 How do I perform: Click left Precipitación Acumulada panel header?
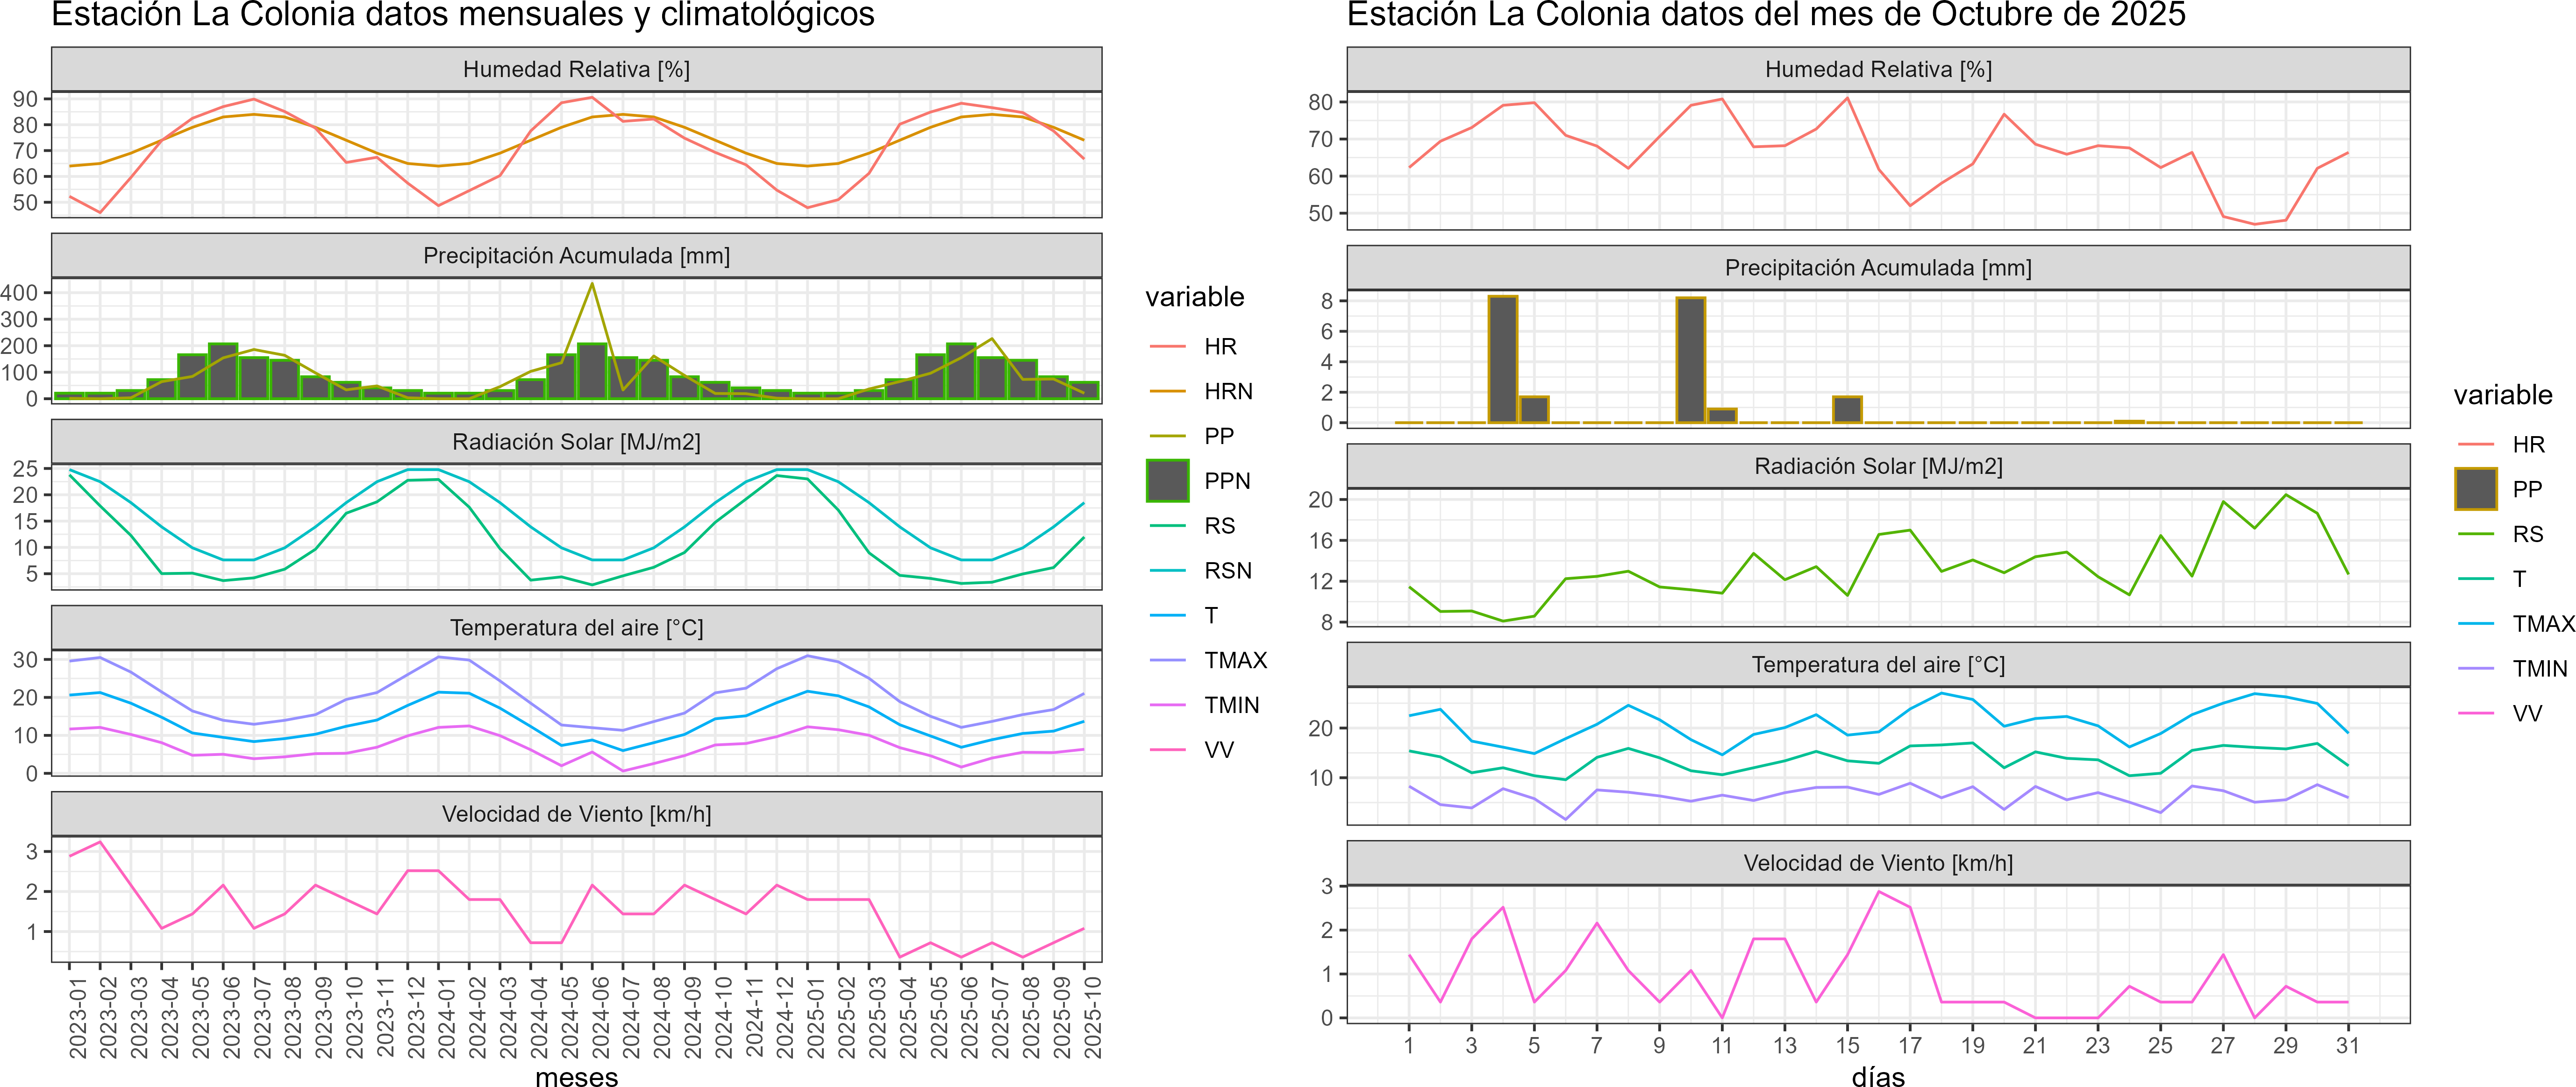(x=576, y=256)
